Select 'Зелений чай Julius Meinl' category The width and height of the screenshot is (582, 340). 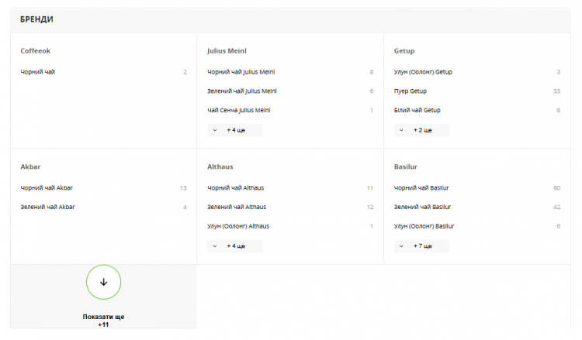242,91
